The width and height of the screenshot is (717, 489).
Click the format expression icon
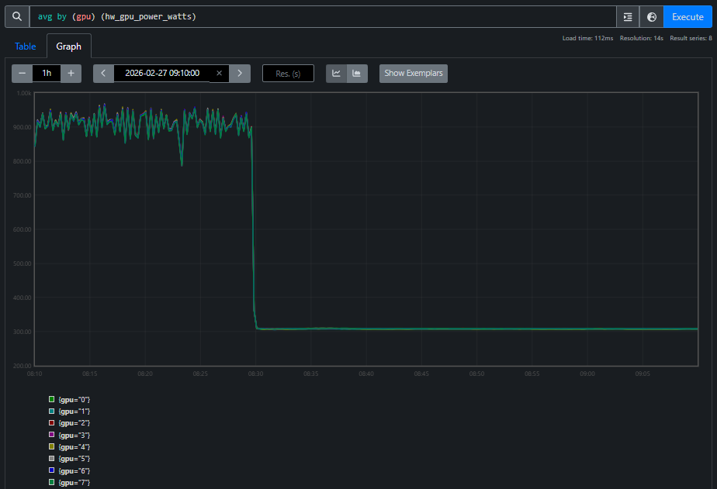(628, 16)
